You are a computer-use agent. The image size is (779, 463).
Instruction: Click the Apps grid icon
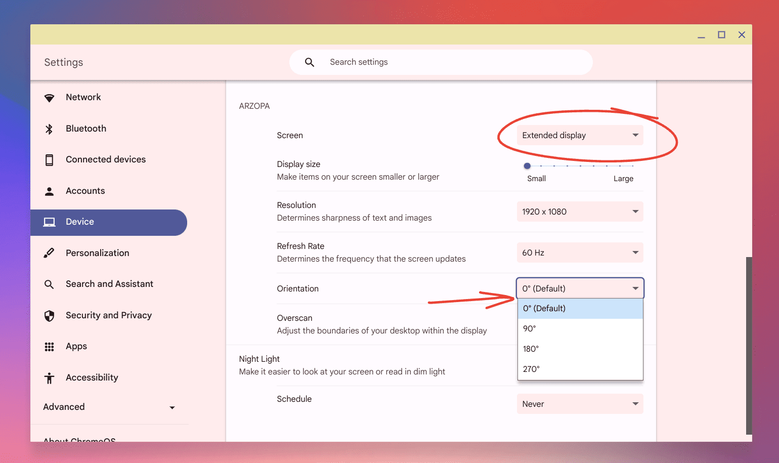point(49,347)
